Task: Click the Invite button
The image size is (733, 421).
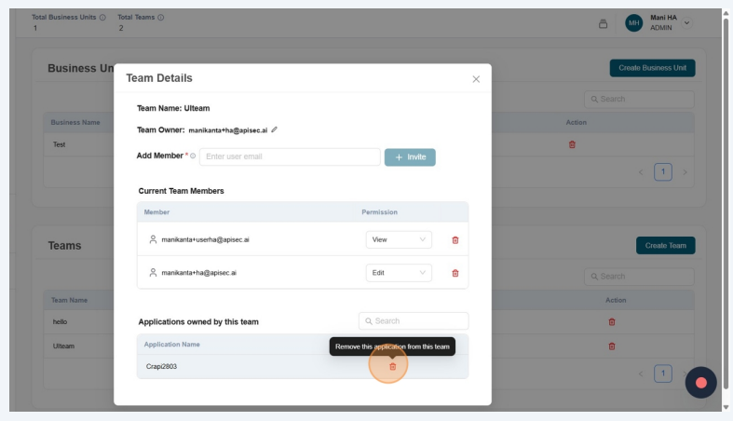Action: pos(410,157)
